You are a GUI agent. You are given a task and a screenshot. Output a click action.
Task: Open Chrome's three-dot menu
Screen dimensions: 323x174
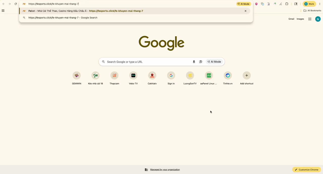coord(320,4)
